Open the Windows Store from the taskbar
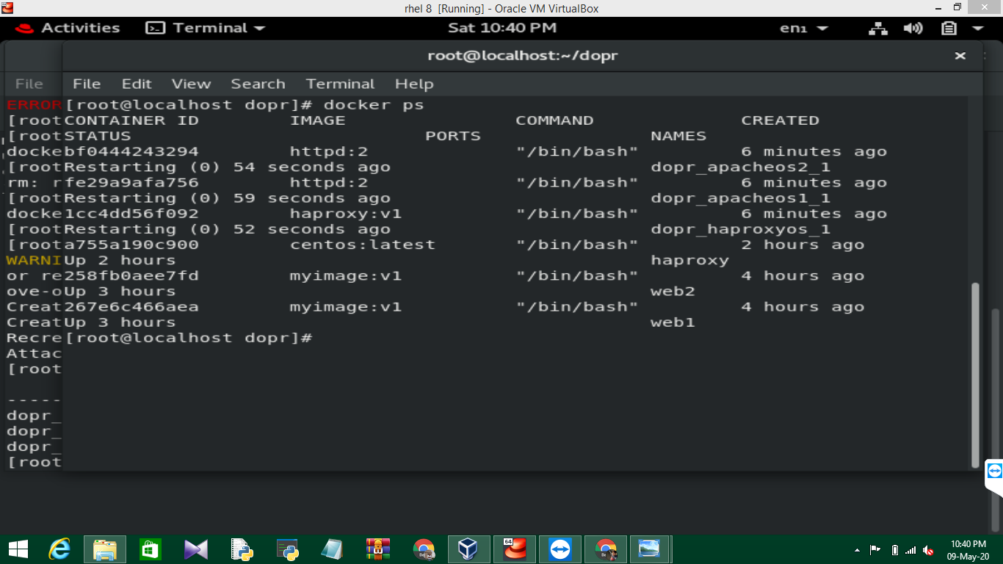Screen dimensions: 1003x564 [150, 548]
